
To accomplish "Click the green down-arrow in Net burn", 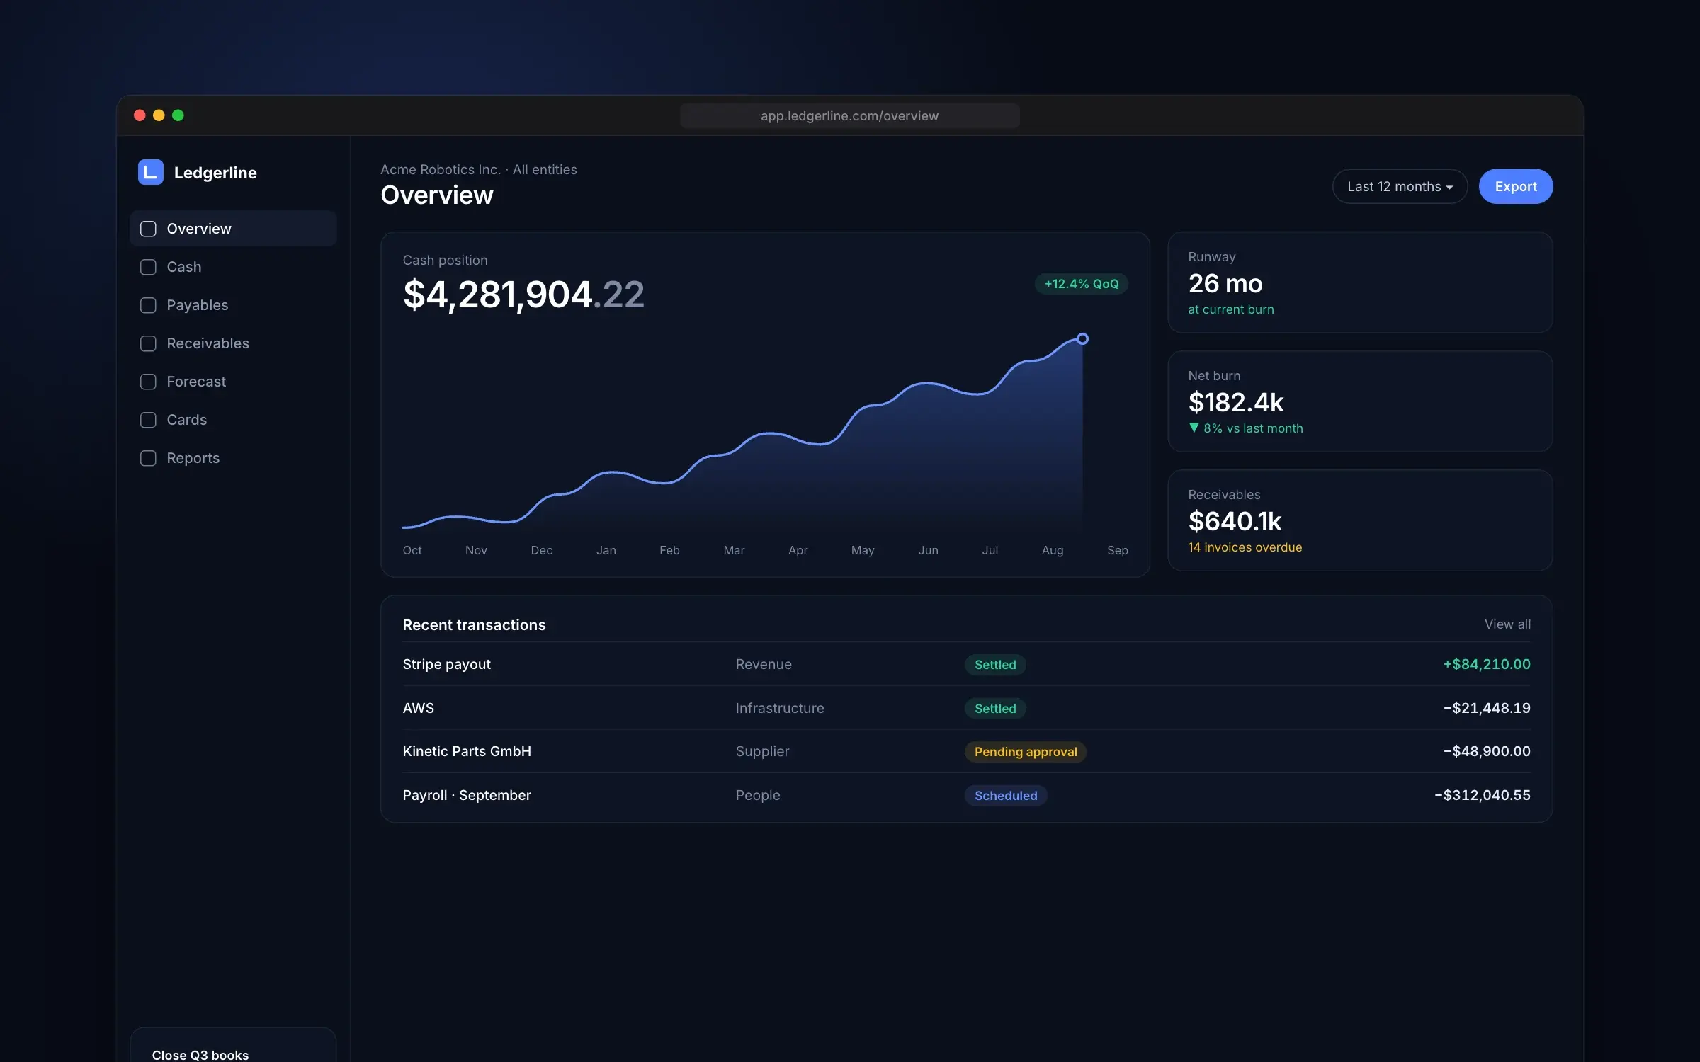I will click(1194, 428).
